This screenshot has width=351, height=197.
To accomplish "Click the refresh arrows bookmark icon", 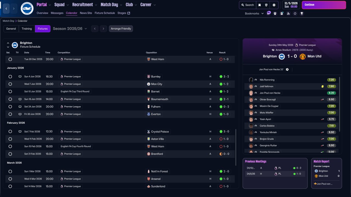I will tap(295, 13).
